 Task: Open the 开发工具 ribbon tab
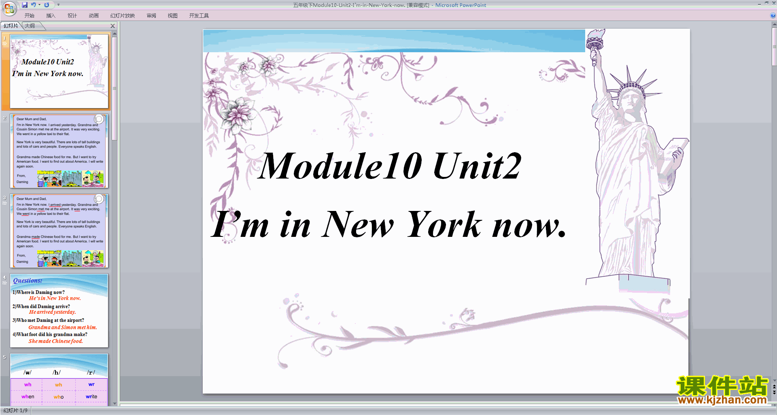(x=199, y=16)
